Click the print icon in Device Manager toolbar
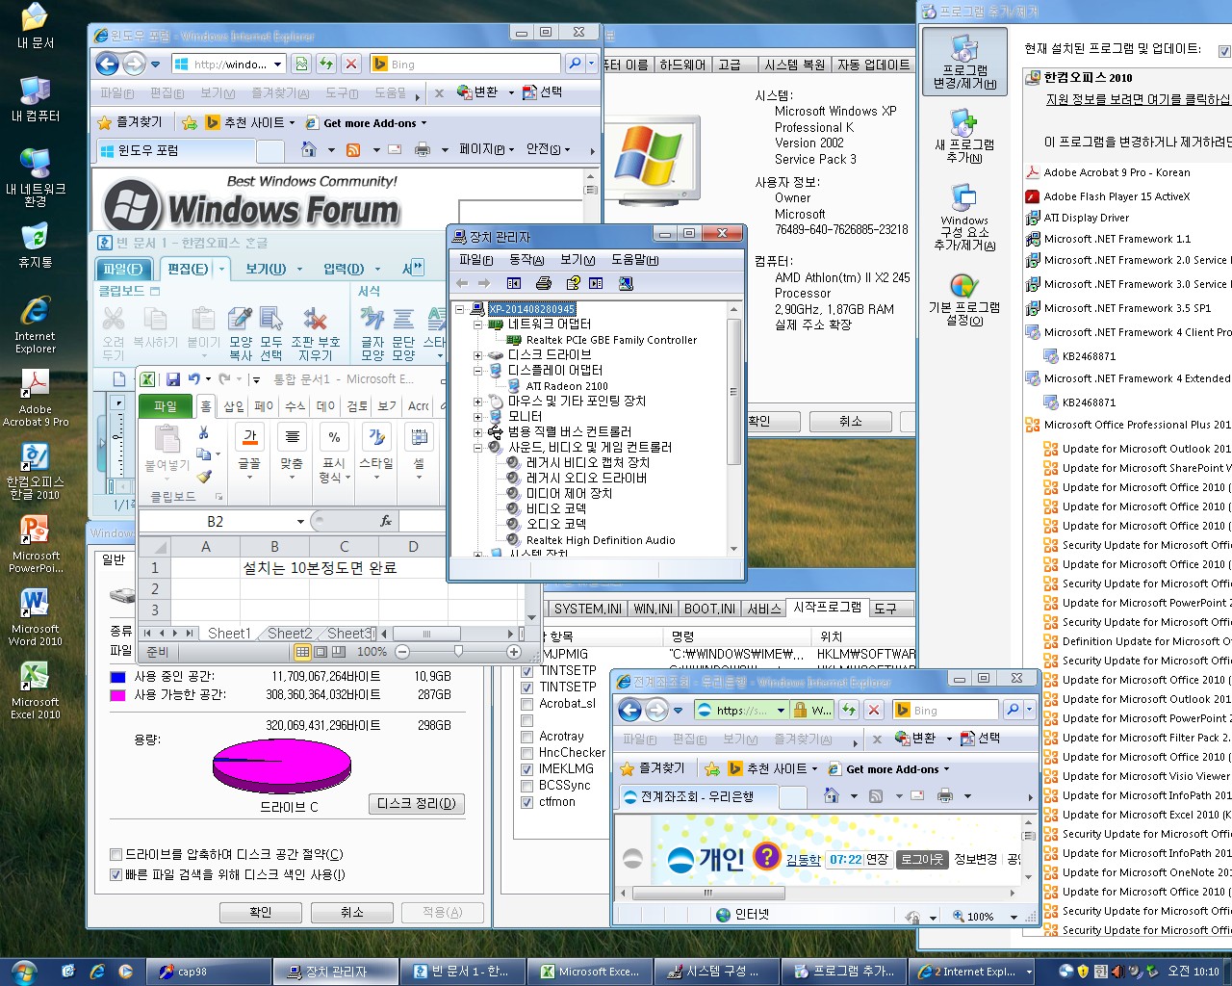The width and height of the screenshot is (1232, 986). click(x=544, y=283)
